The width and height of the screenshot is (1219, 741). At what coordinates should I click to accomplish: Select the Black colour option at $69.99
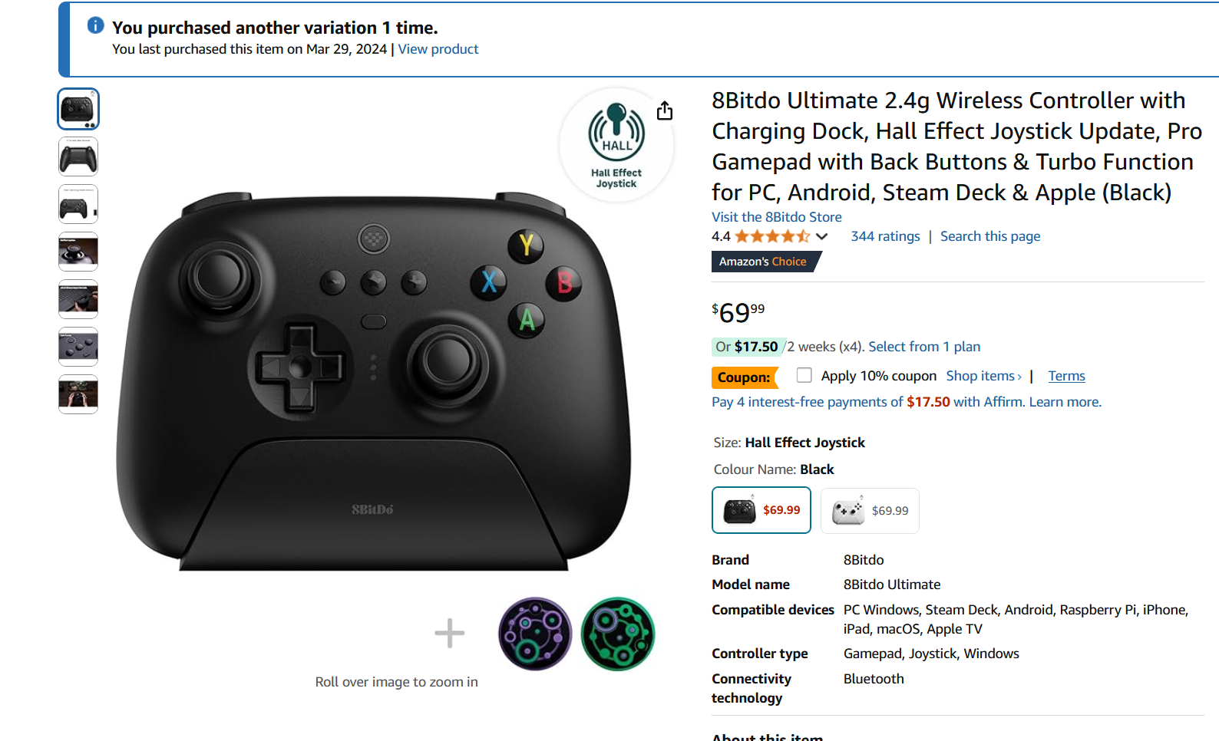pos(761,510)
